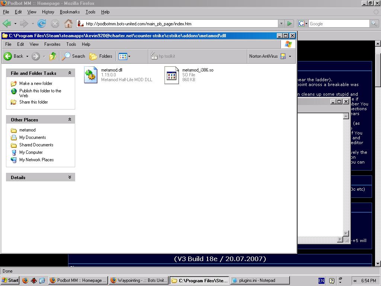This screenshot has width=381, height=286.
Task: Open Norton AntiVirus dropdown arrow
Action: [290, 56]
